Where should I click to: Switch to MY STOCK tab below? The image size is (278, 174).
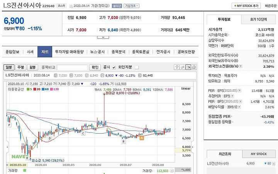(259, 154)
